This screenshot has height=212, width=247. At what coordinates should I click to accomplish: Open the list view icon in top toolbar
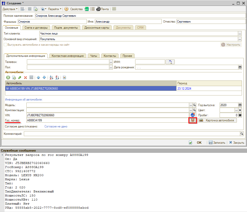tap(93, 9)
